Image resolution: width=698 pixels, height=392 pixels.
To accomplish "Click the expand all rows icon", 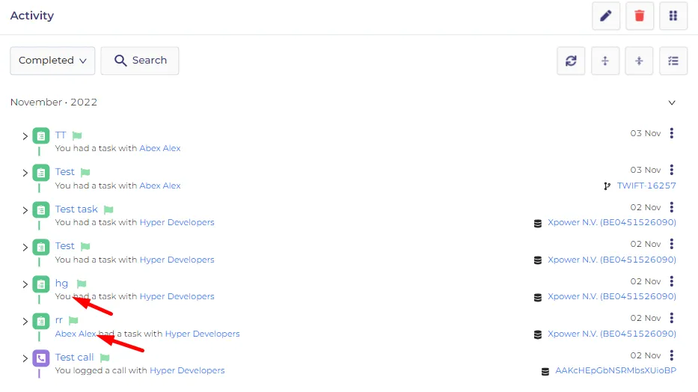I will click(x=605, y=61).
